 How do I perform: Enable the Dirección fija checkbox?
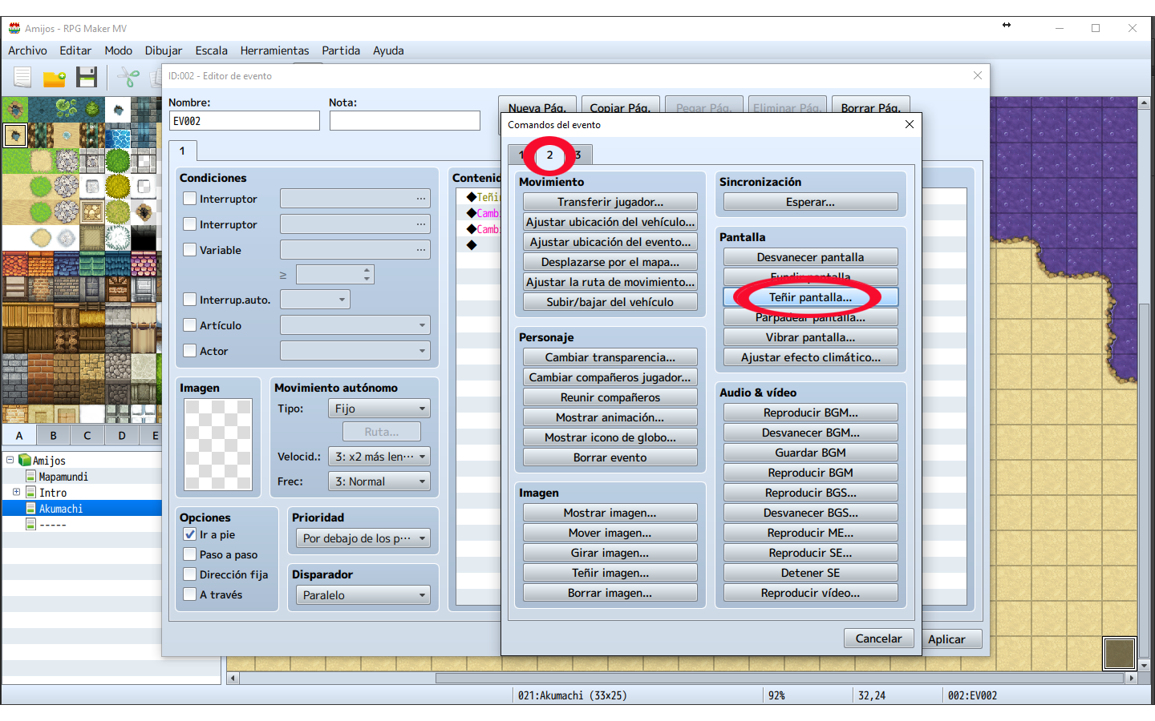click(190, 574)
